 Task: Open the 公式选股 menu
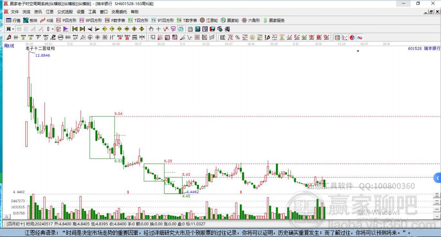pos(65,12)
